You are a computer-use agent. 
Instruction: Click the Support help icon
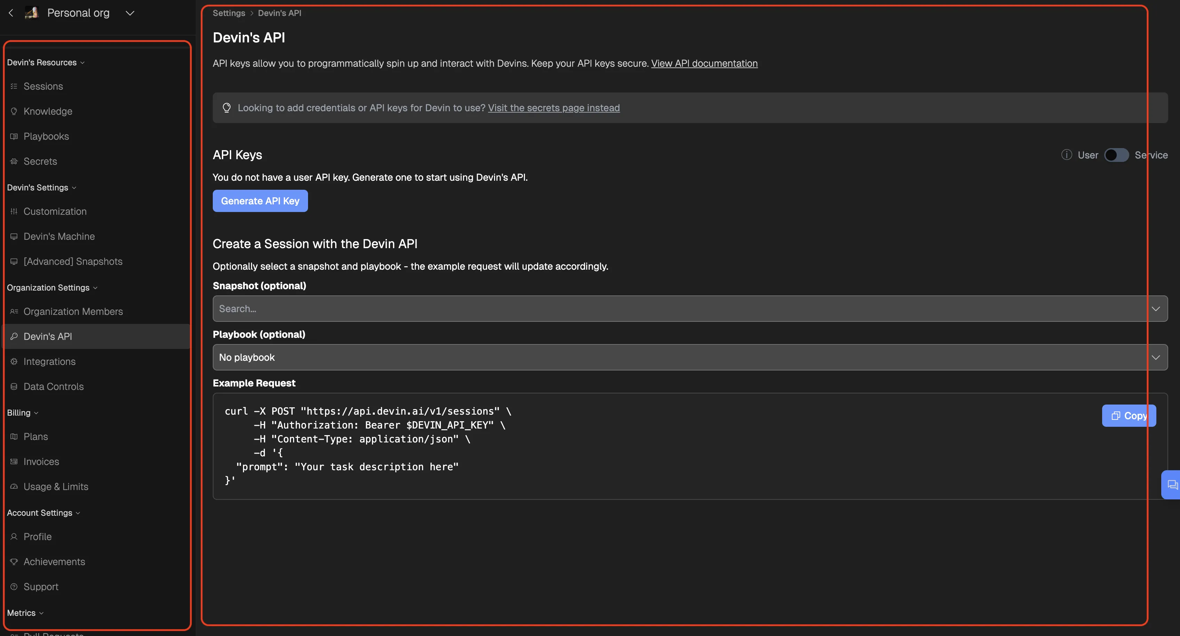click(x=14, y=587)
